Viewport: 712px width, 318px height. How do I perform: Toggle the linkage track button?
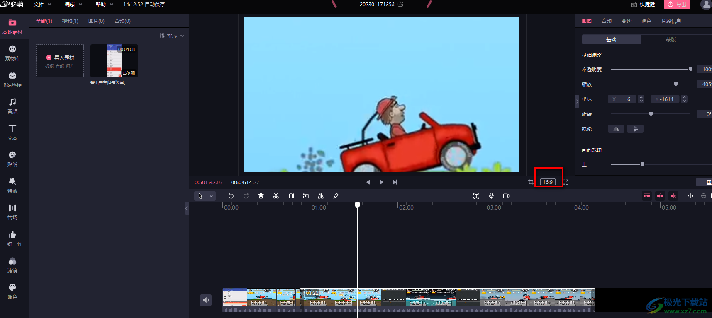pos(673,196)
